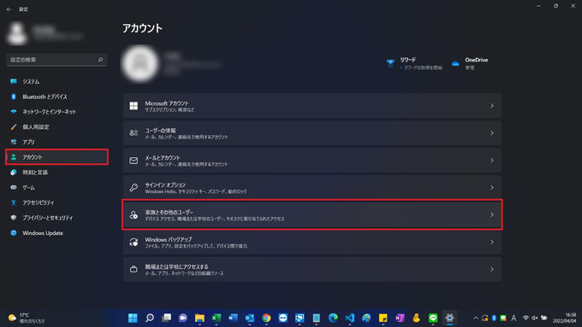Viewport: 582px width, 327px height.
Task: Open OneDrive 管理 link
Action: click(470, 63)
